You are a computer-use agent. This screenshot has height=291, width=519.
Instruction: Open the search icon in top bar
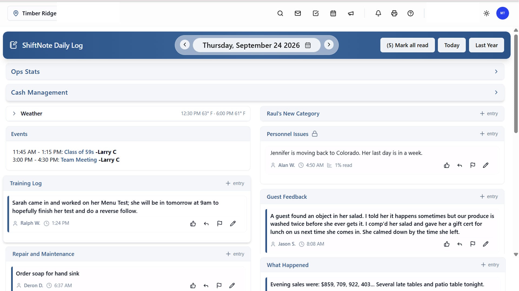[280, 13]
